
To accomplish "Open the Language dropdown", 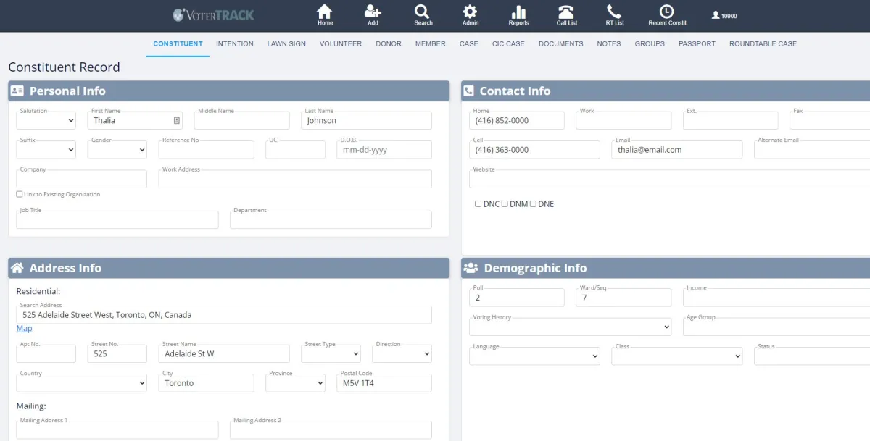I will point(535,356).
